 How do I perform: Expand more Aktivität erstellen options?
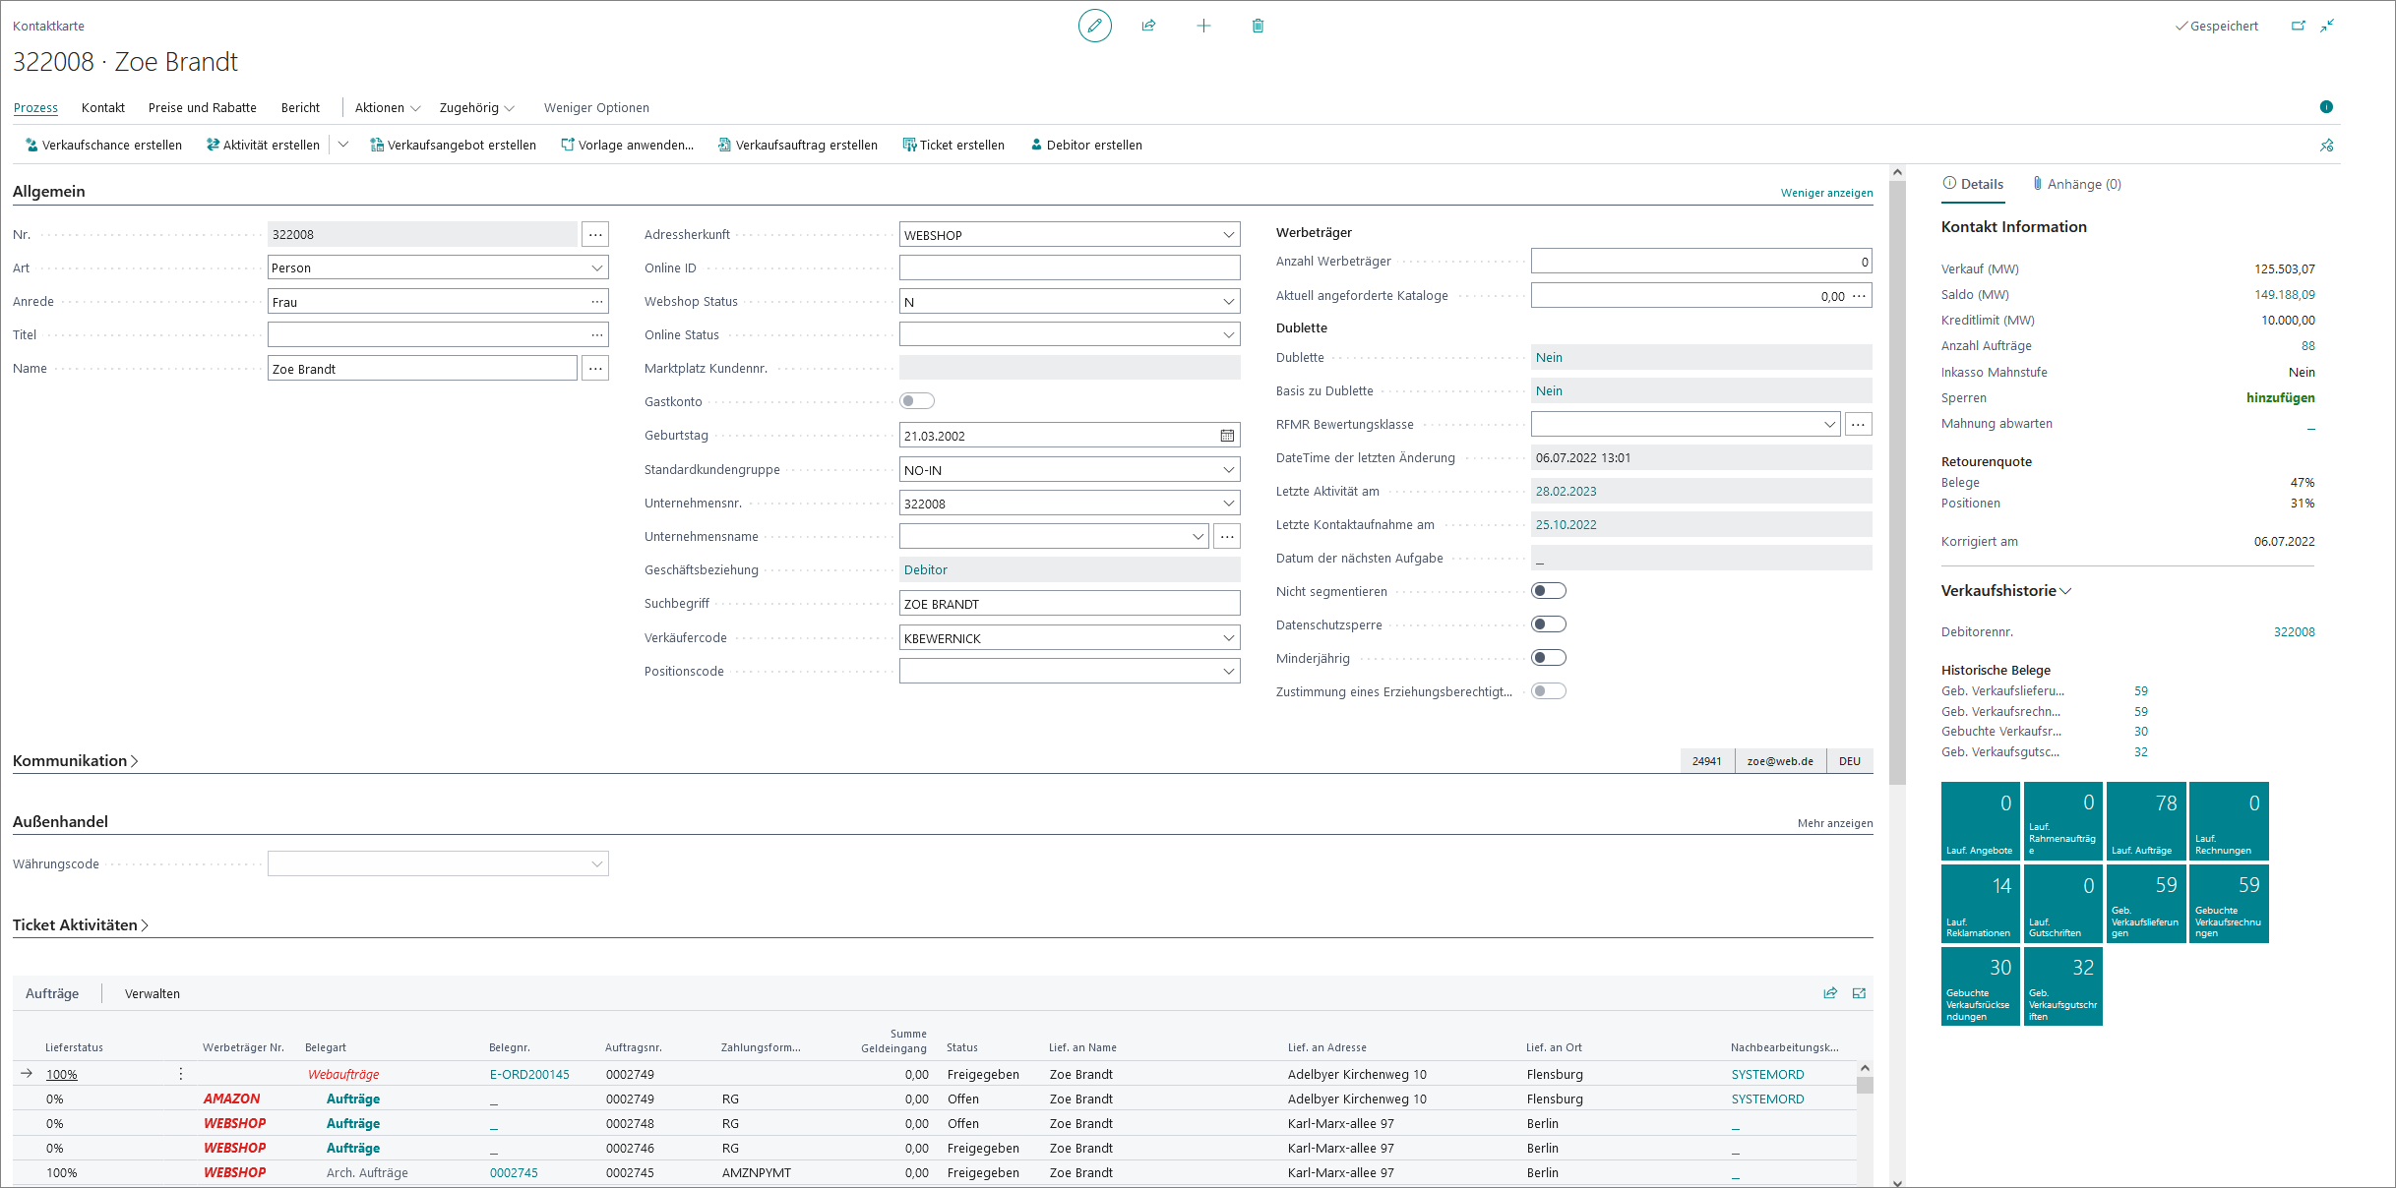(x=343, y=145)
